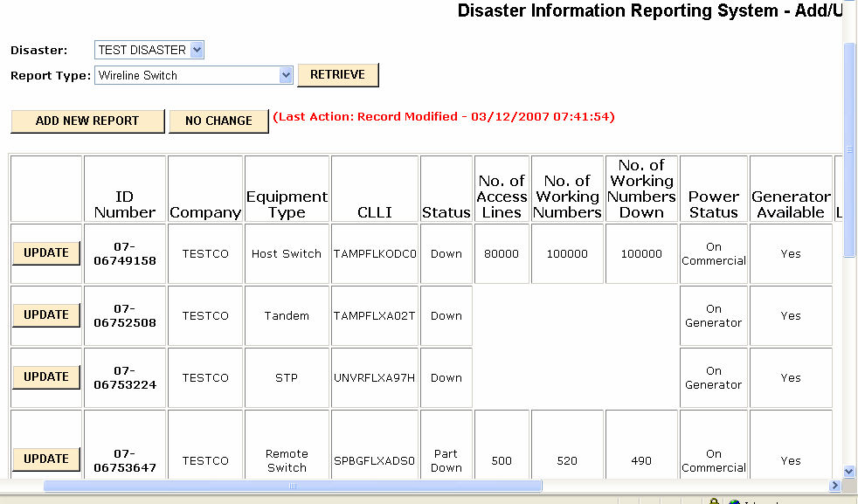Click the RETRIEVE button
Image resolution: width=858 pixels, height=504 pixels.
(337, 75)
